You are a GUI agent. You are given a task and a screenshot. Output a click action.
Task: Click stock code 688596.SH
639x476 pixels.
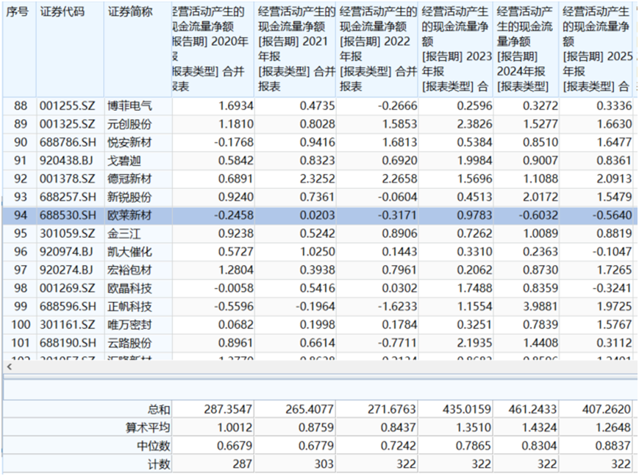tap(68, 306)
